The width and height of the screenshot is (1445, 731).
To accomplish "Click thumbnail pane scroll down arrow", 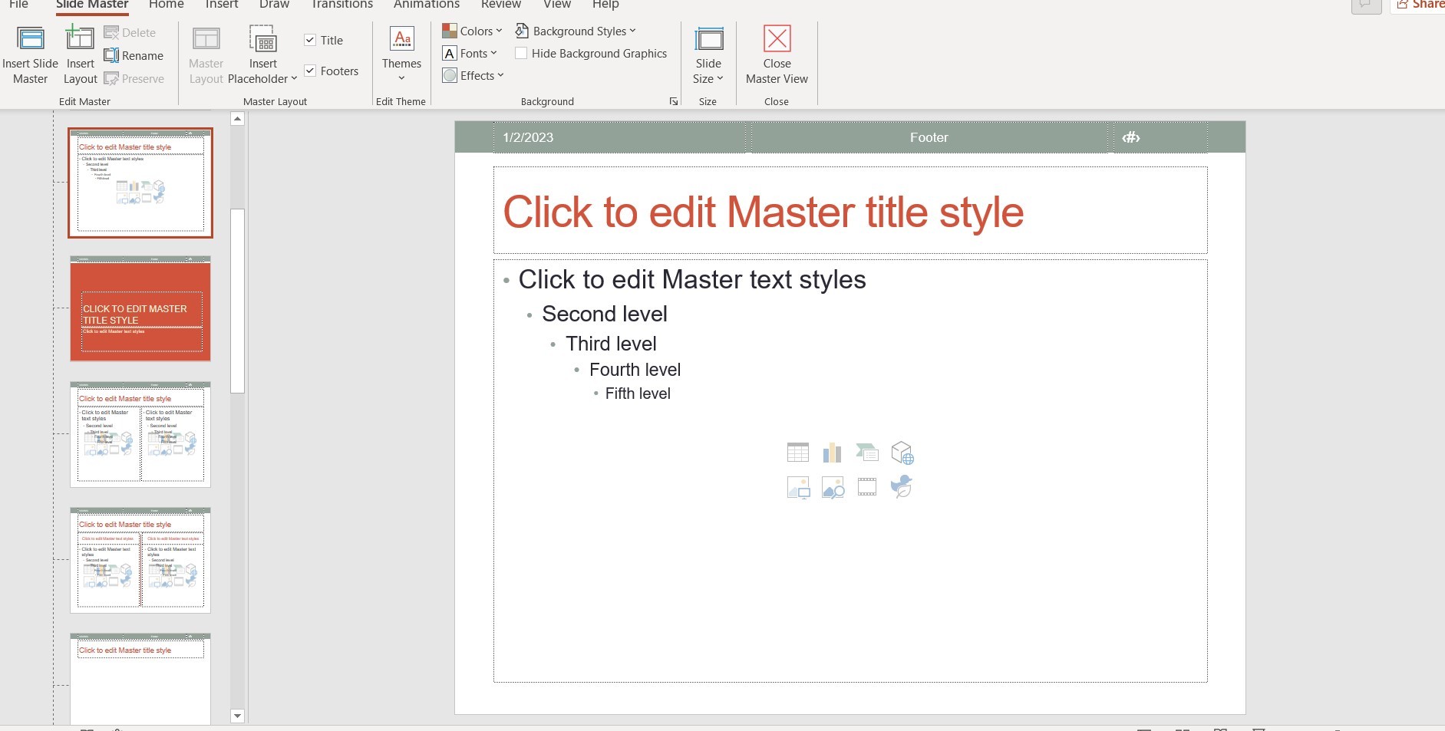I will [x=237, y=716].
